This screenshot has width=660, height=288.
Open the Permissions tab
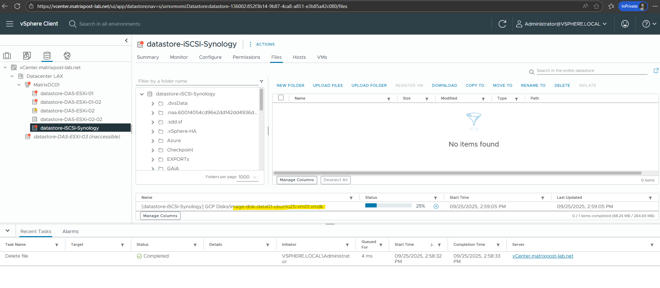point(246,57)
